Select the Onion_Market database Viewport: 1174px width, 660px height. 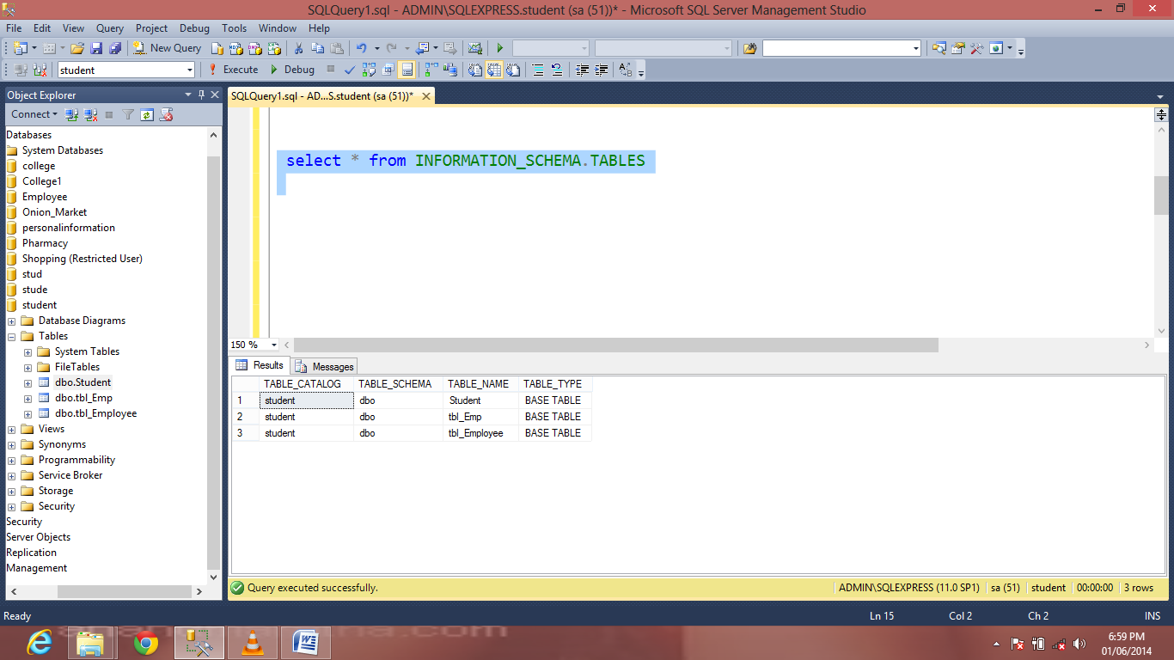click(54, 212)
